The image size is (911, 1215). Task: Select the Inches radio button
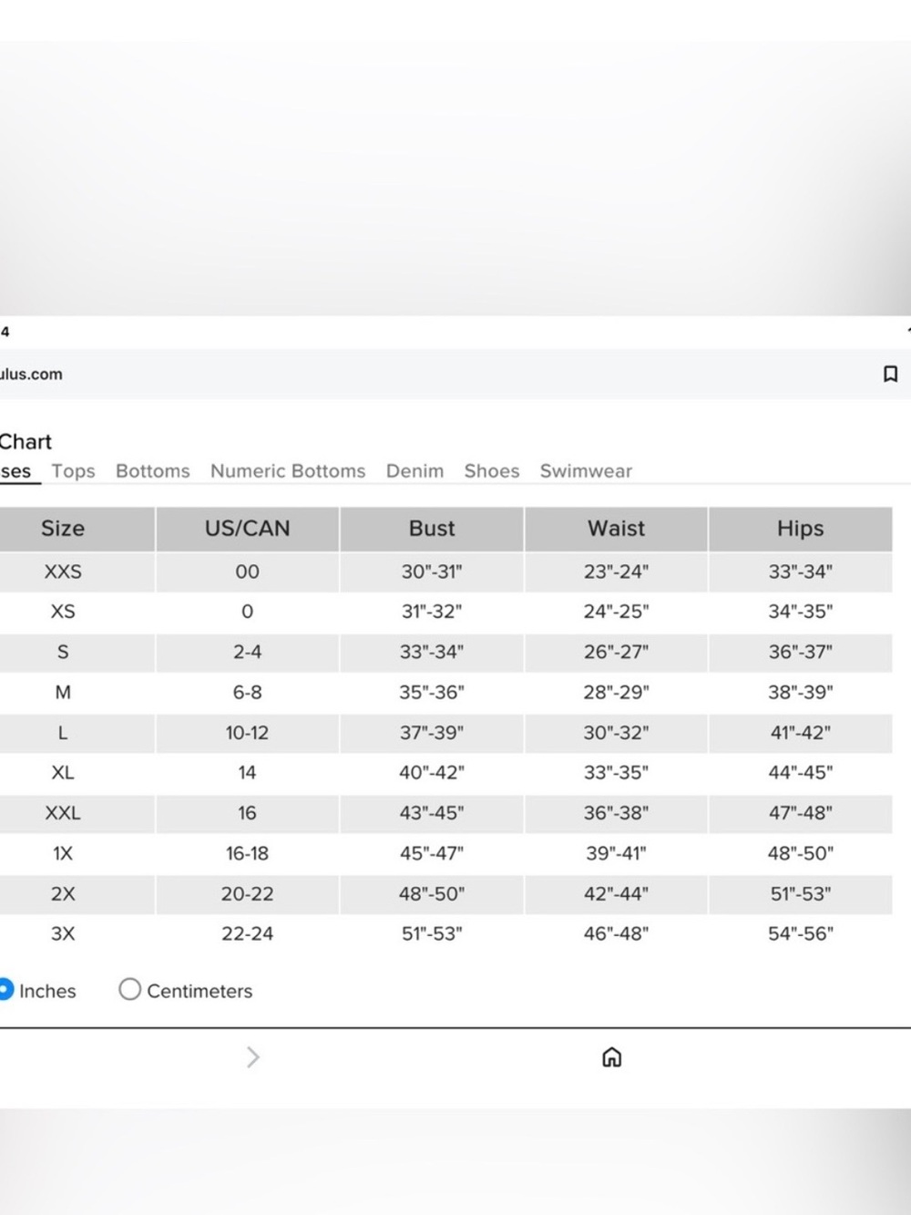point(5,989)
